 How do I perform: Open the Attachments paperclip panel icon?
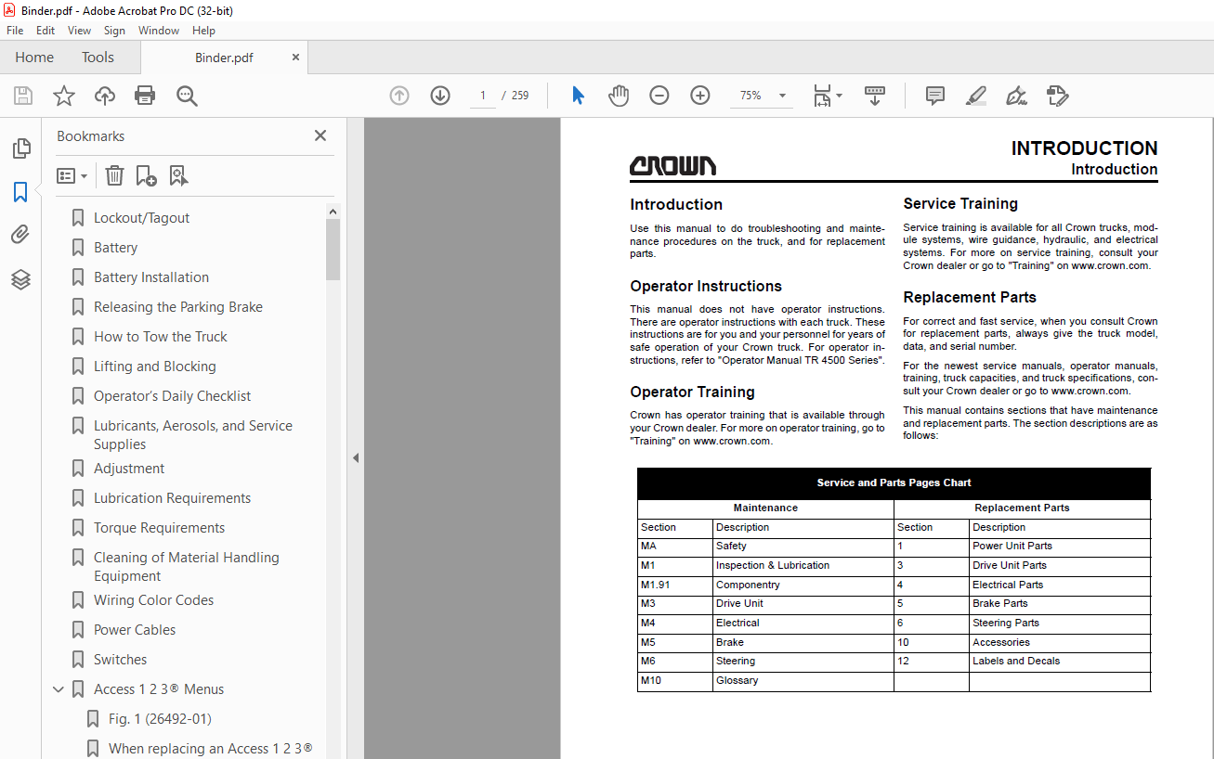click(20, 235)
